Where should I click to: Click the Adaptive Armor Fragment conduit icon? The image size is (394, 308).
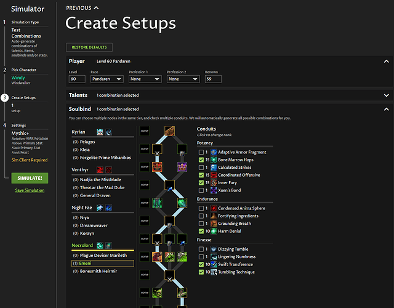(x=214, y=152)
